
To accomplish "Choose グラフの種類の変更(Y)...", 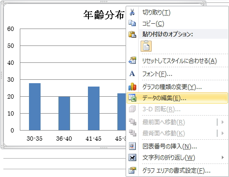I will click(x=177, y=87).
